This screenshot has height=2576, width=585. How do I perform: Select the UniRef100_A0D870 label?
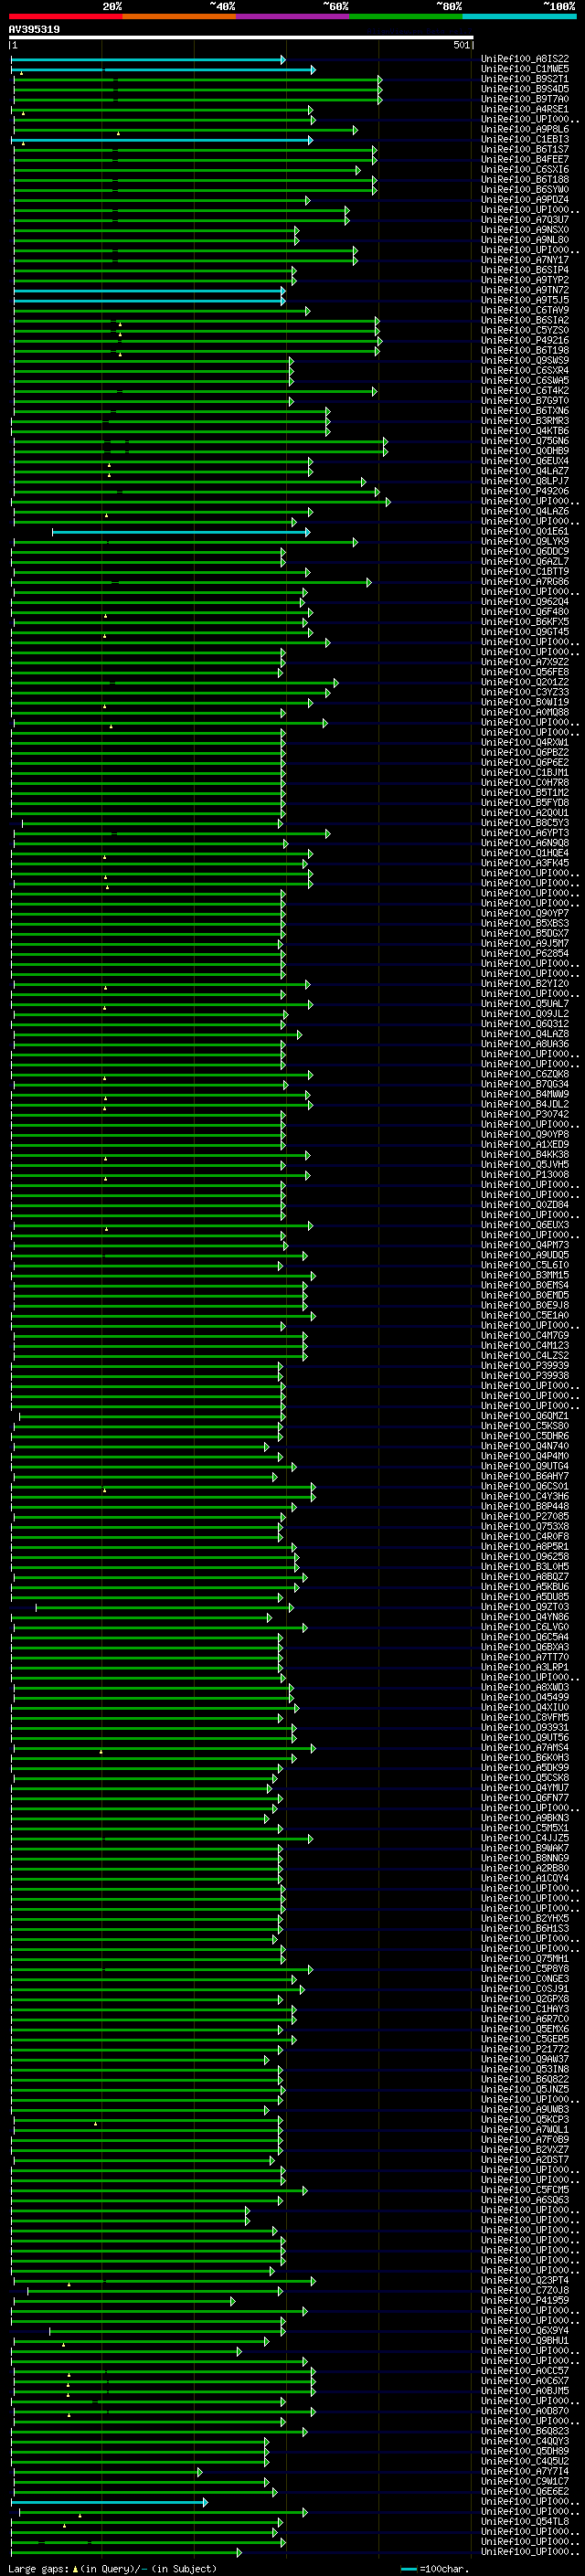click(525, 2410)
